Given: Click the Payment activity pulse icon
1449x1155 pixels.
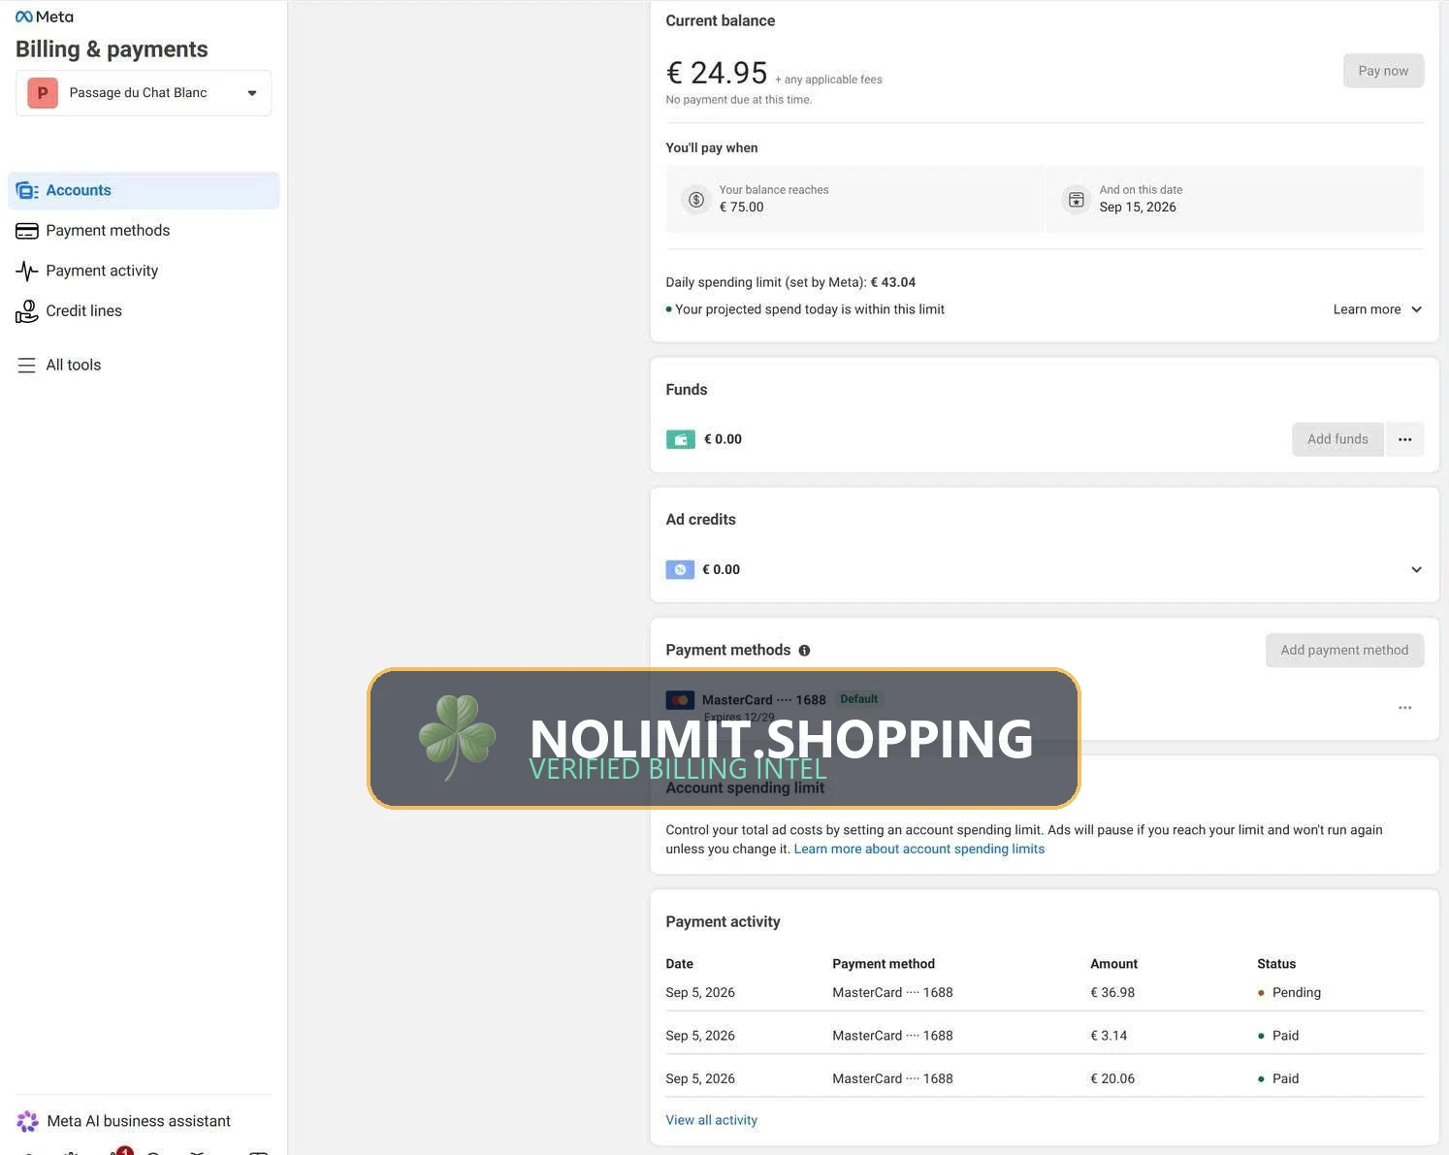Looking at the screenshot, I should coord(27,271).
